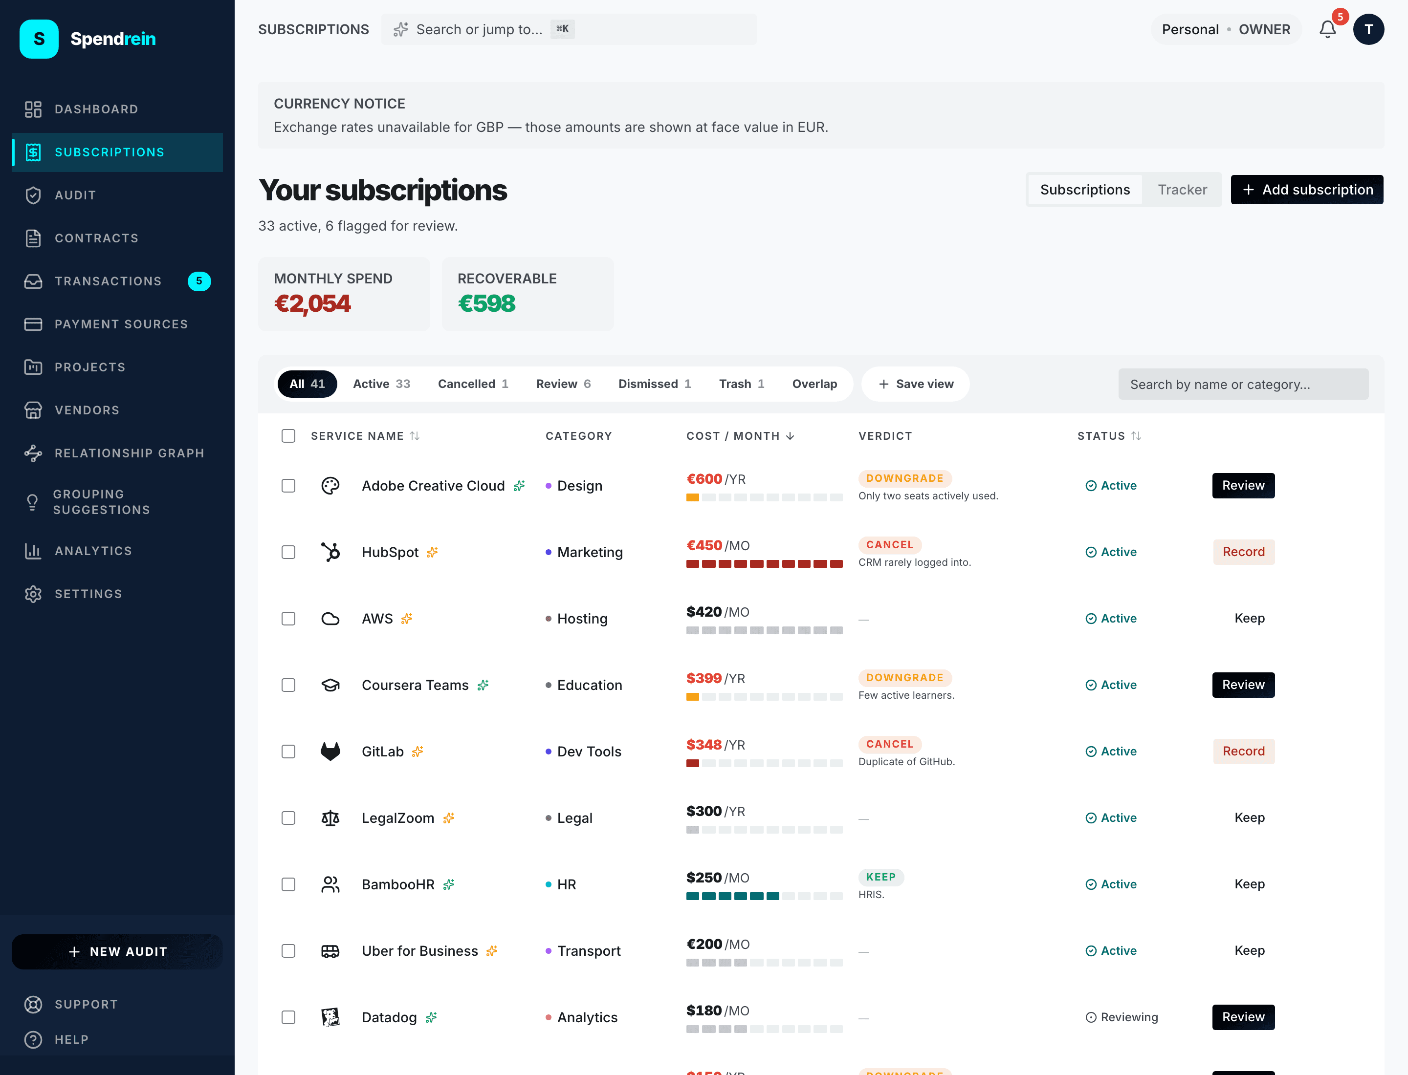Sort by Service Name column
Image resolution: width=1408 pixels, height=1075 pixels.
click(365, 436)
